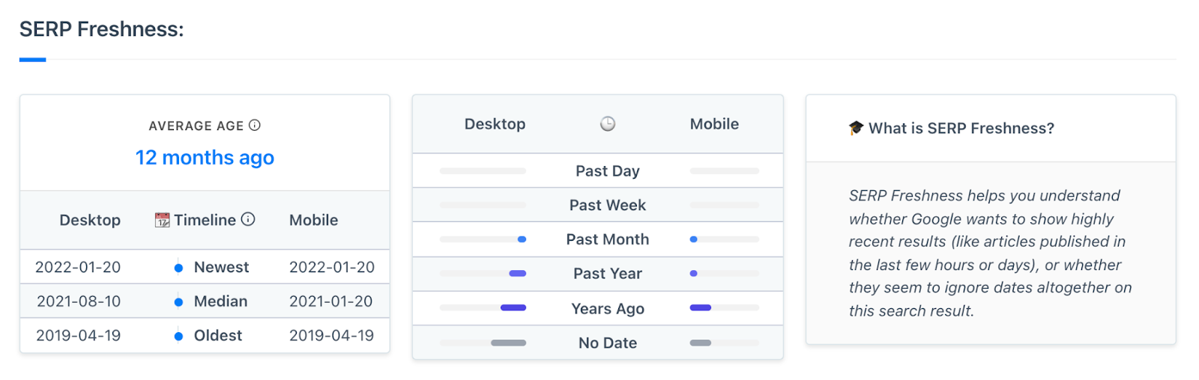
Task: Click the Timeline calendar icon
Action: point(162,220)
